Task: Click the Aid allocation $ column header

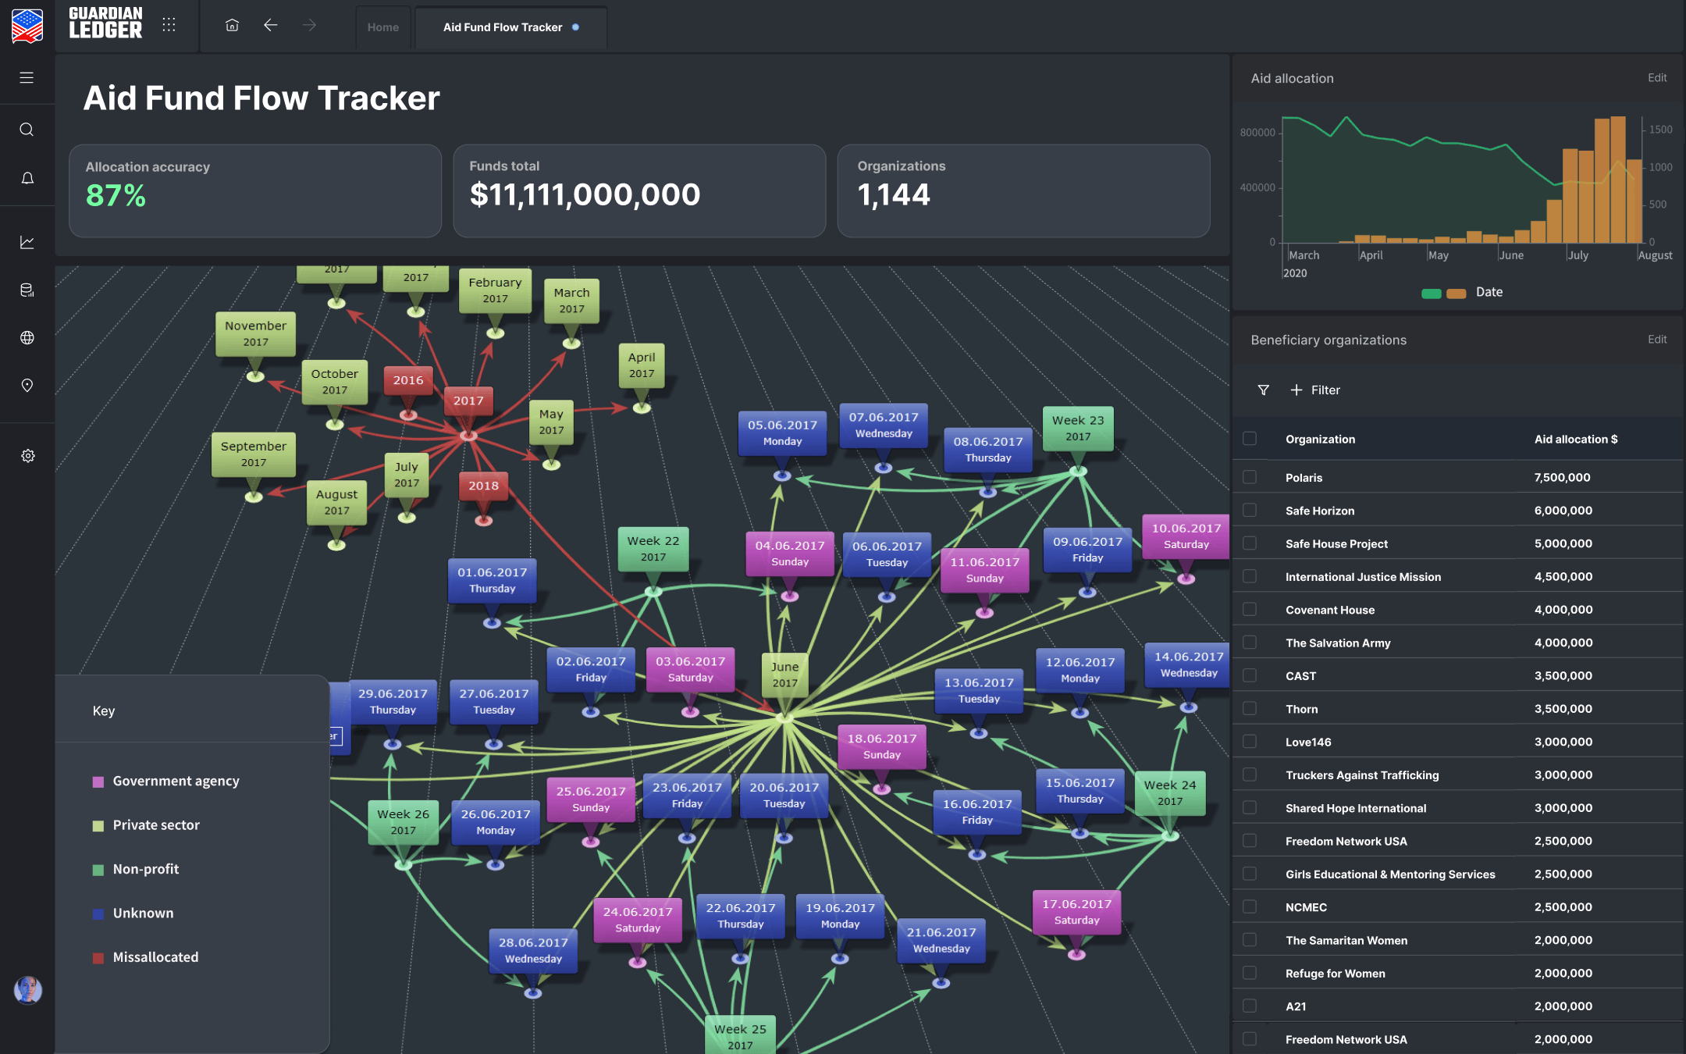Action: click(1575, 439)
